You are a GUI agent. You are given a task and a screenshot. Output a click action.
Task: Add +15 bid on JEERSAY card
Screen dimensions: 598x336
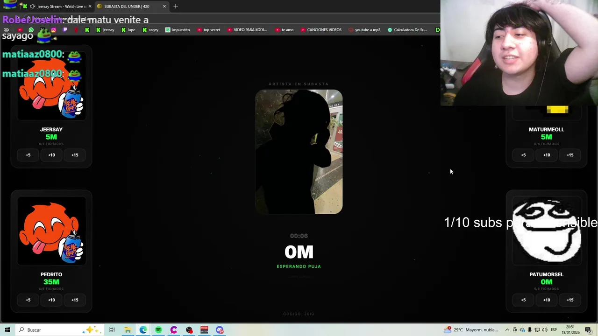click(75, 155)
